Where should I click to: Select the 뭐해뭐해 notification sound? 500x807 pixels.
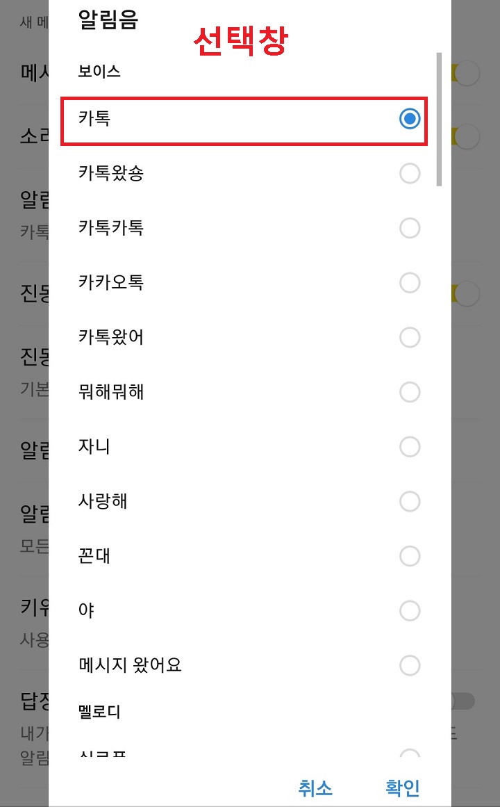pos(243,392)
